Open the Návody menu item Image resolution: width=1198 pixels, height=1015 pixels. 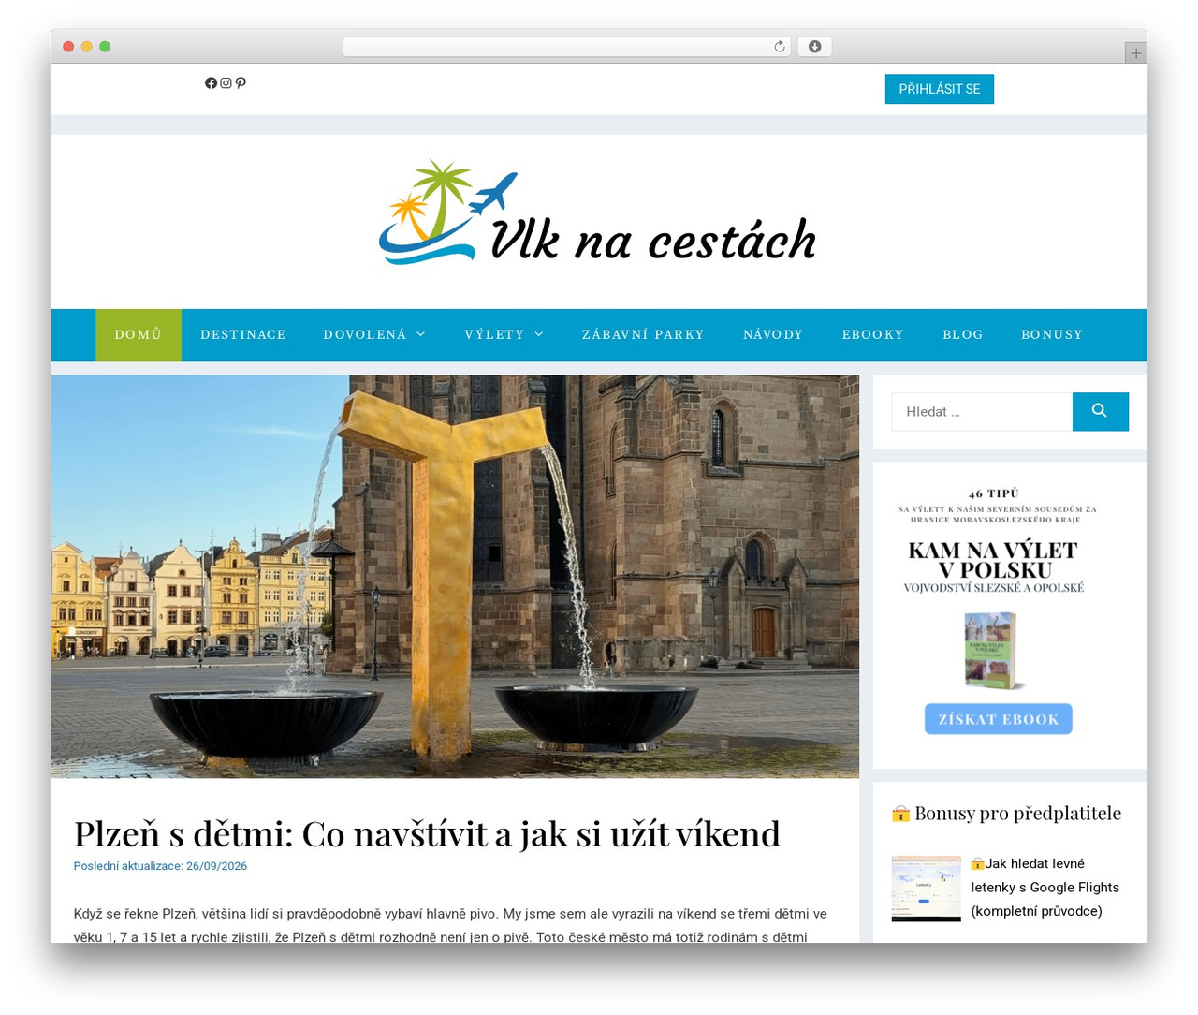point(773,334)
